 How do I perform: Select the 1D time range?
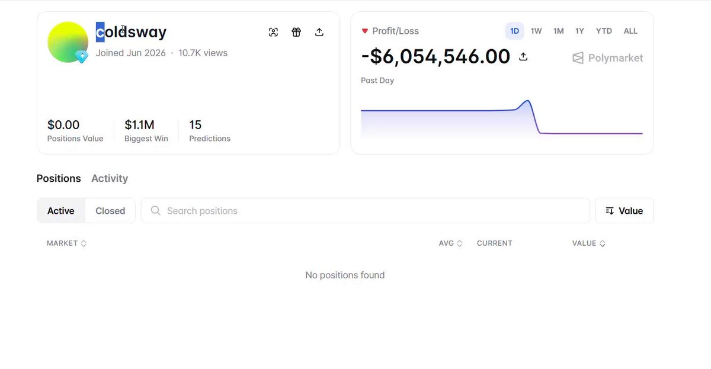[x=514, y=31]
